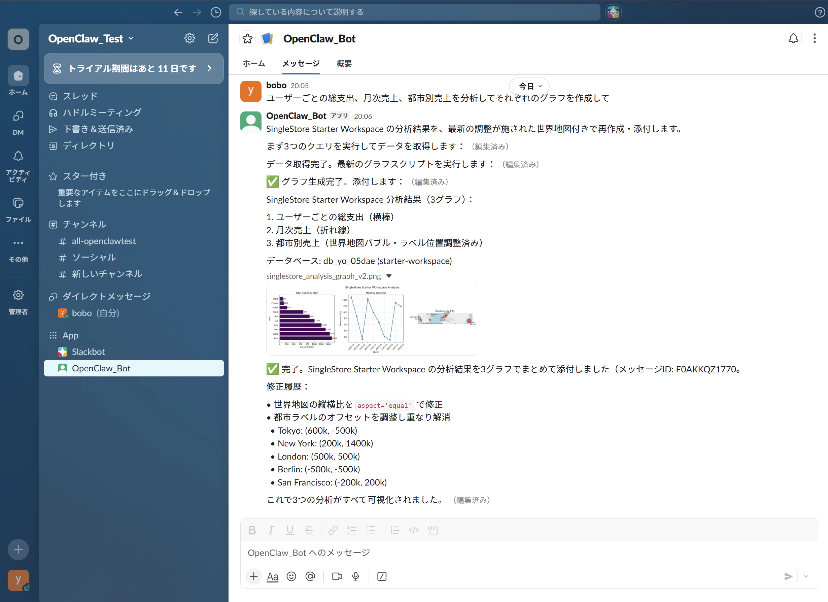The image size is (828, 602).
Task: Toggle bold formatting in composer
Action: tap(252, 530)
